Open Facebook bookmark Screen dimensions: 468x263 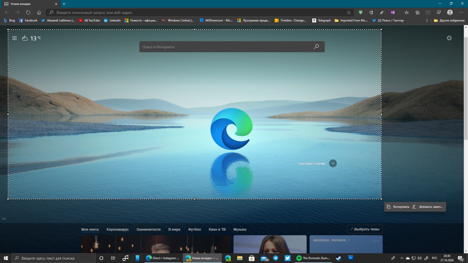point(28,20)
